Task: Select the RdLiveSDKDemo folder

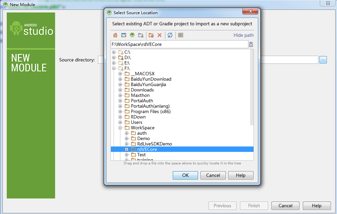Action: pyautogui.click(x=154, y=144)
